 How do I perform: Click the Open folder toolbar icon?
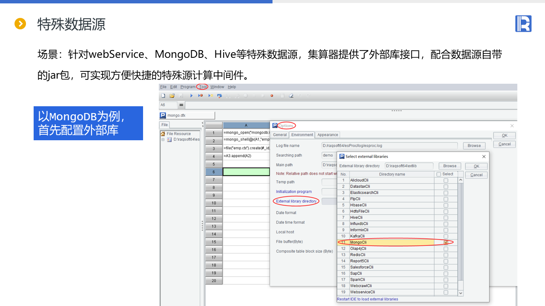[172, 96]
